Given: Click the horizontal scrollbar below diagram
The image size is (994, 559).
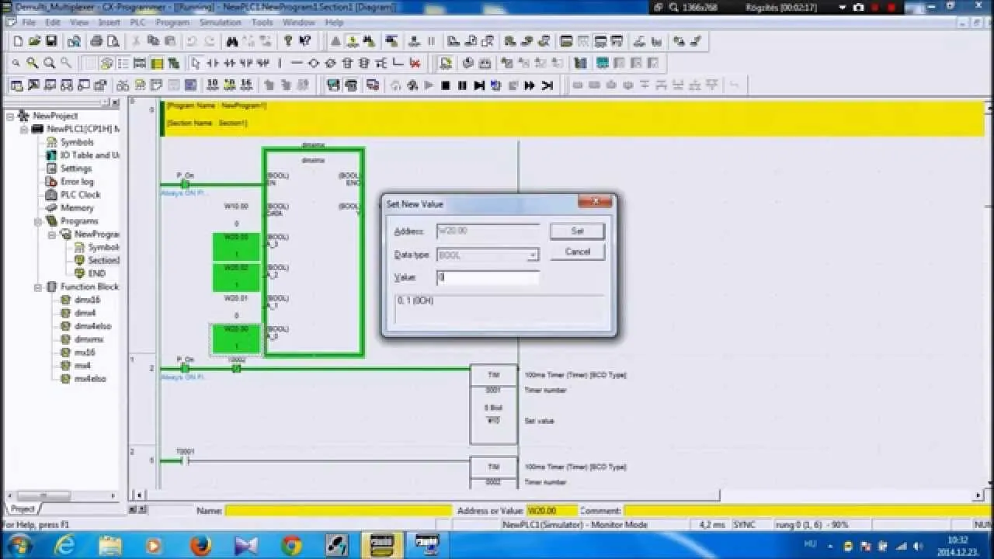Looking at the screenshot, I should pyautogui.click(x=559, y=495).
